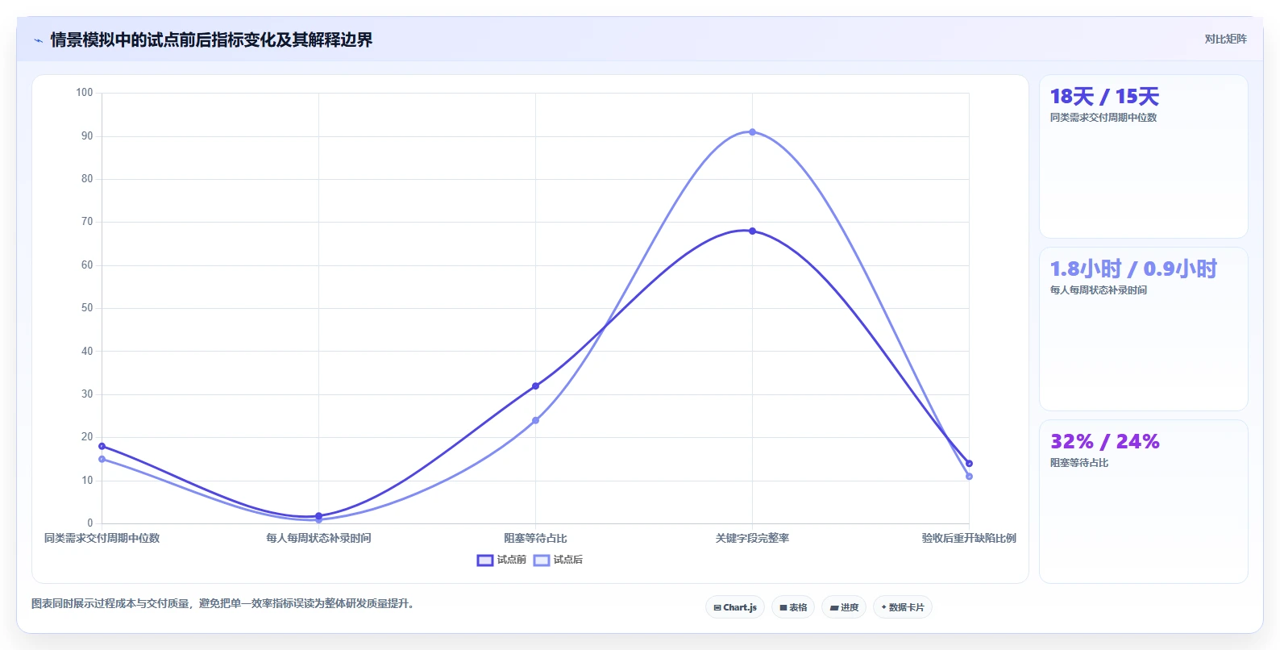Click the 试点后 peak data point near 91

[752, 131]
